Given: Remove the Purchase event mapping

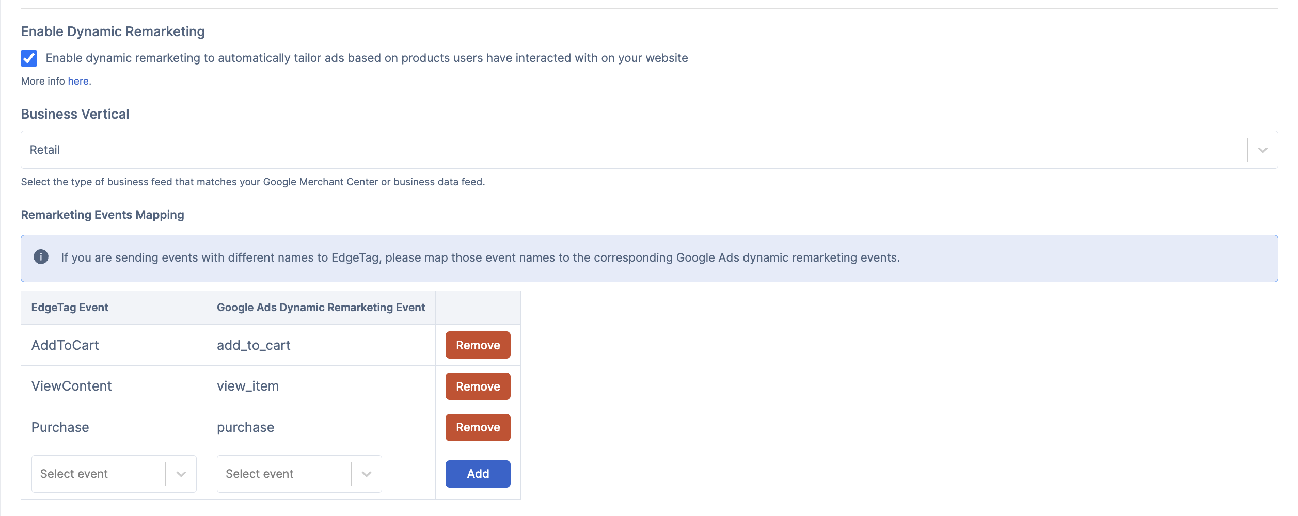Looking at the screenshot, I should click(478, 427).
